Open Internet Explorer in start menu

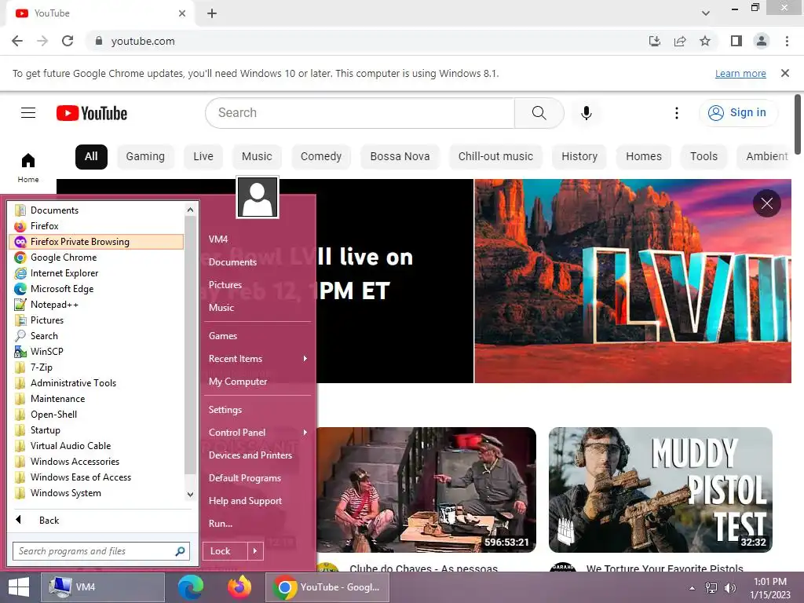pos(97,273)
